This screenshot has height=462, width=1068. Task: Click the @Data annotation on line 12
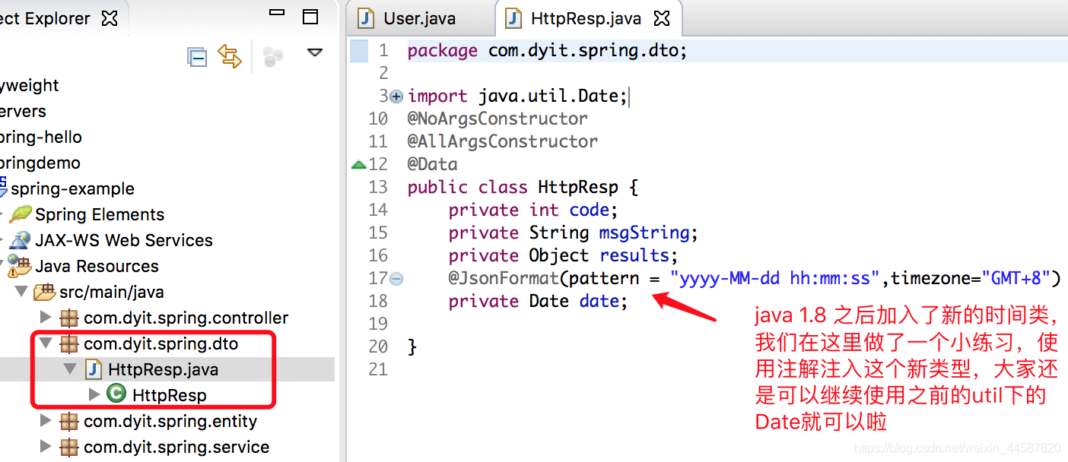pyautogui.click(x=433, y=164)
